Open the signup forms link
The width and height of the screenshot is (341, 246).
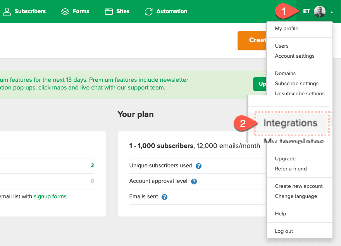click(50, 196)
